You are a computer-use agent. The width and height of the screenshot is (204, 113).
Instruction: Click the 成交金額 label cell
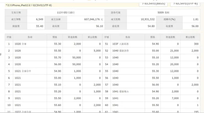(56, 19)
